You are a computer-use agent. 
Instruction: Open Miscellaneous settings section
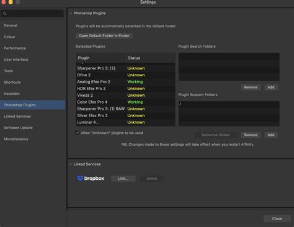click(16, 139)
